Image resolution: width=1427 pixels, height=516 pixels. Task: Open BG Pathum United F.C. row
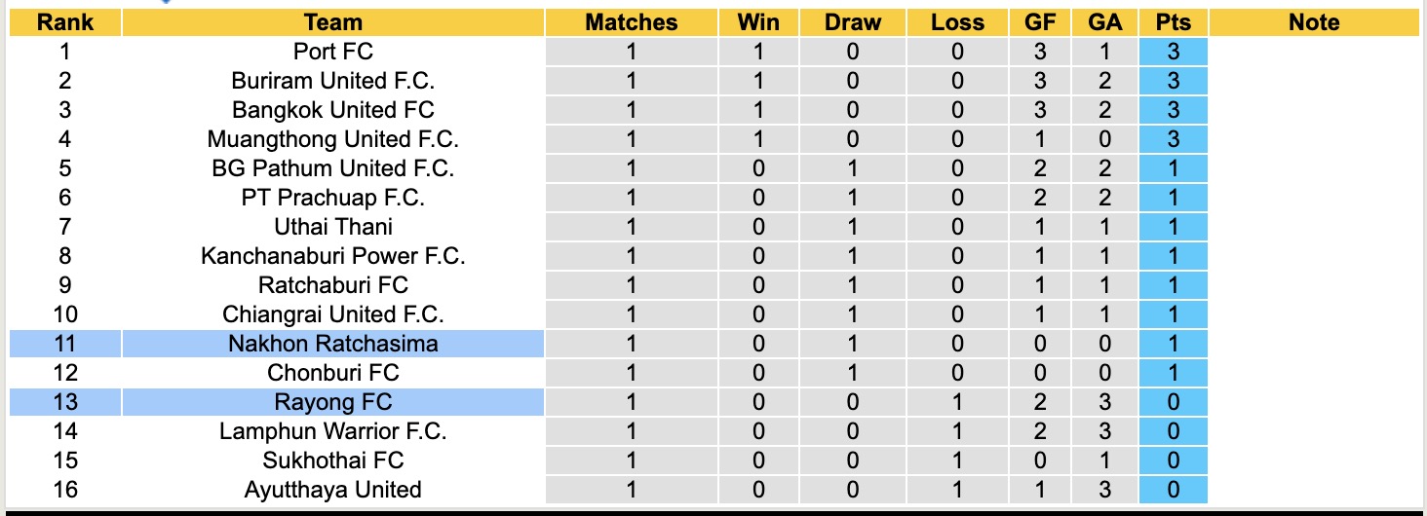pos(333,168)
